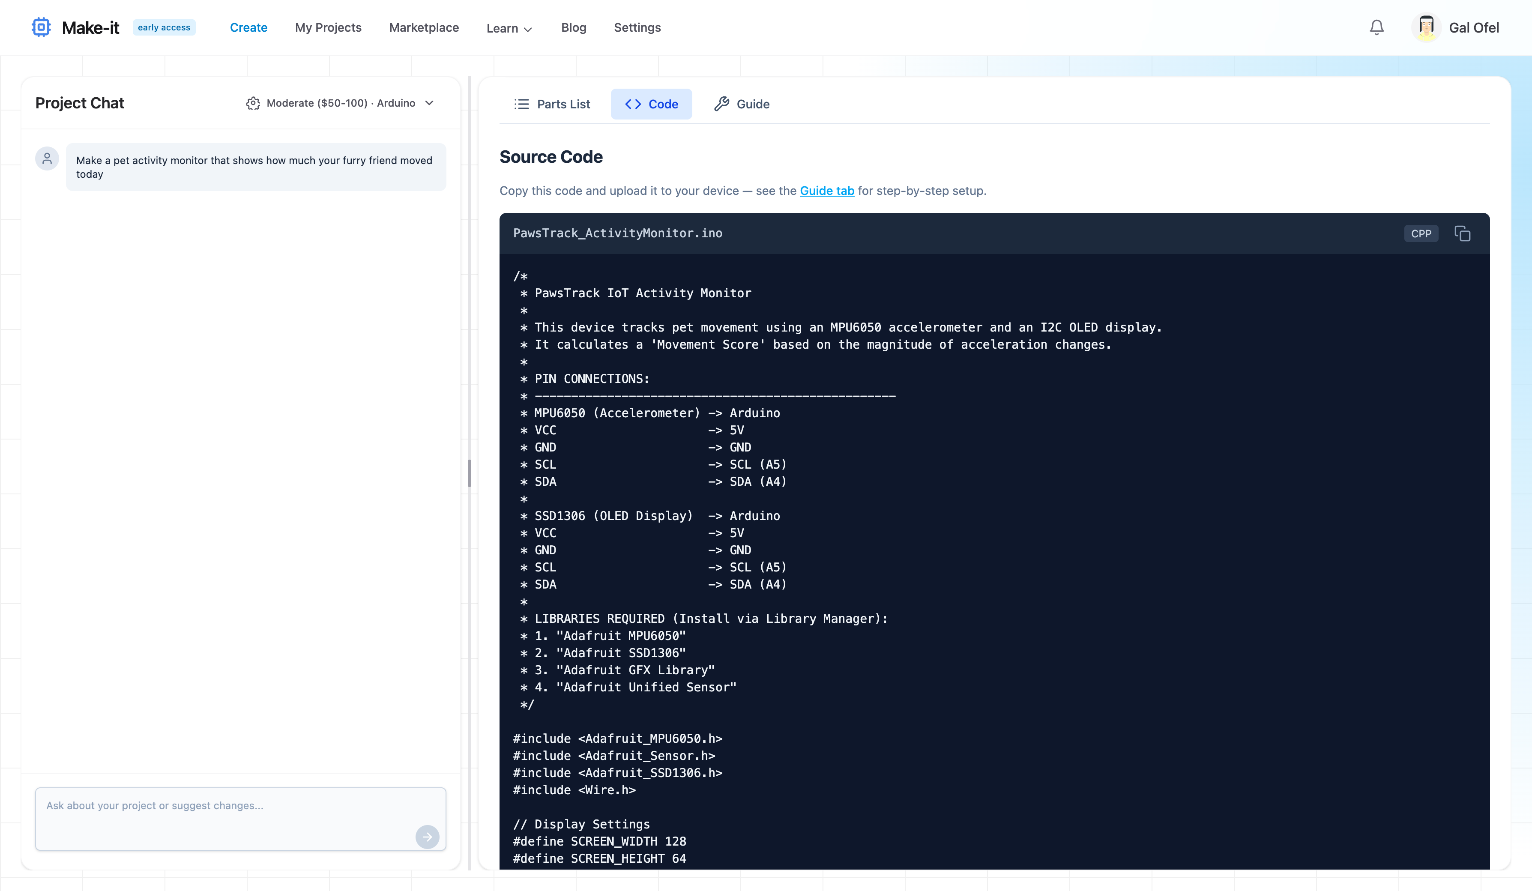
Task: Click the Make-it logo icon
Action: click(x=41, y=27)
